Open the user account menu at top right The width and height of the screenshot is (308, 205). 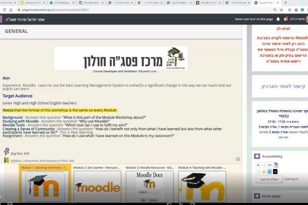coord(299,19)
